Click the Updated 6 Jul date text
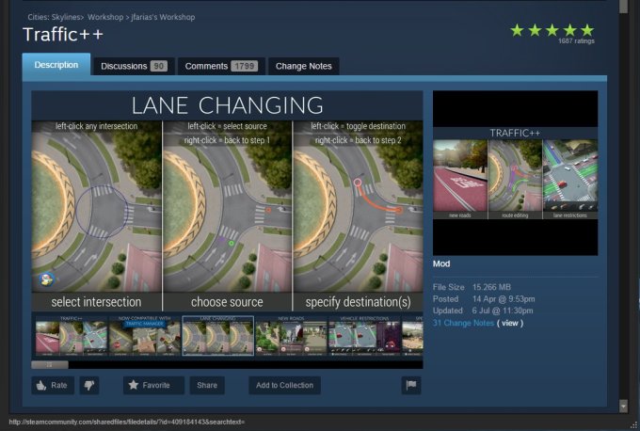 click(503, 311)
